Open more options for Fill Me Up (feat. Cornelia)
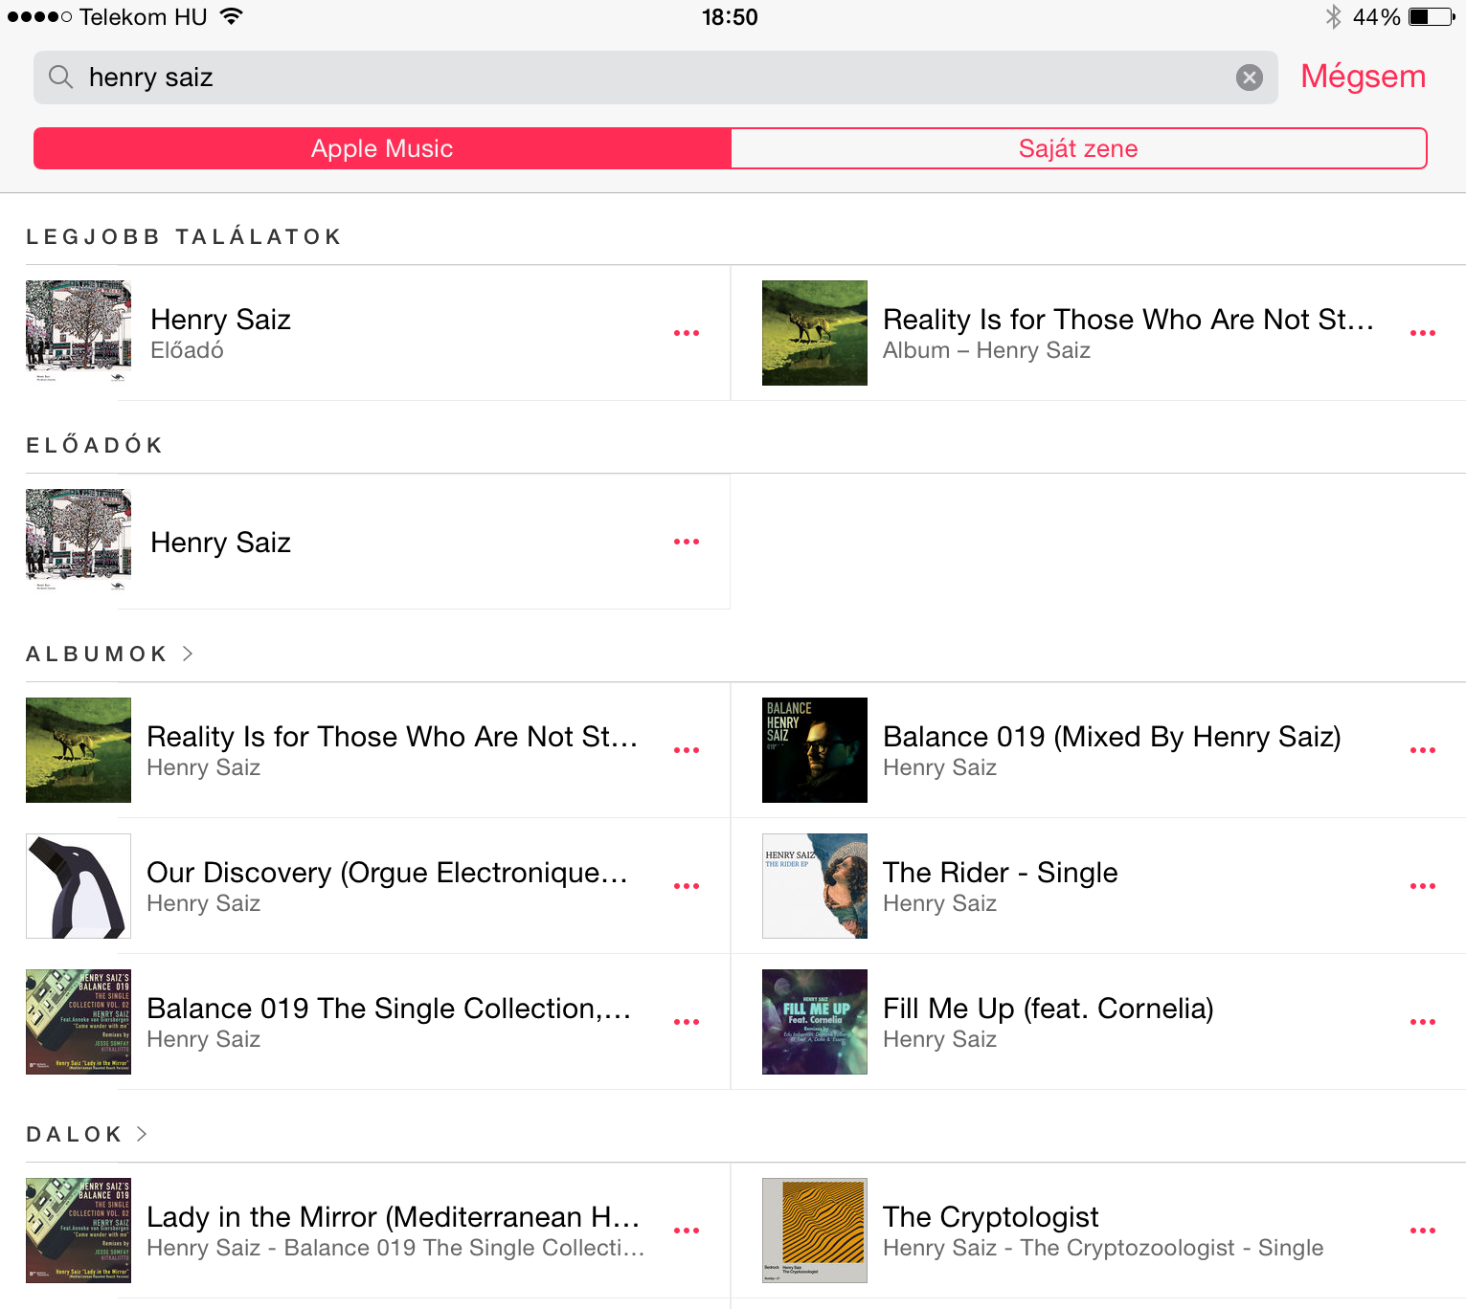Screen dimensions: 1466x1309 (1423, 1022)
